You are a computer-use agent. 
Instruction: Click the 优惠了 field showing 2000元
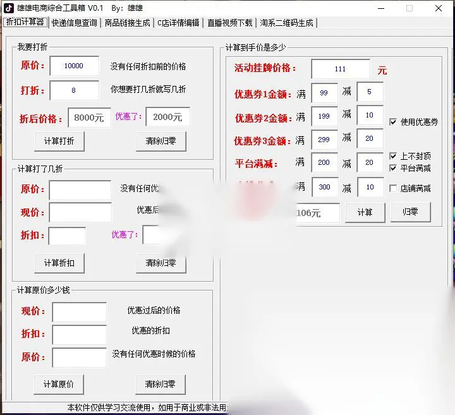167,117
